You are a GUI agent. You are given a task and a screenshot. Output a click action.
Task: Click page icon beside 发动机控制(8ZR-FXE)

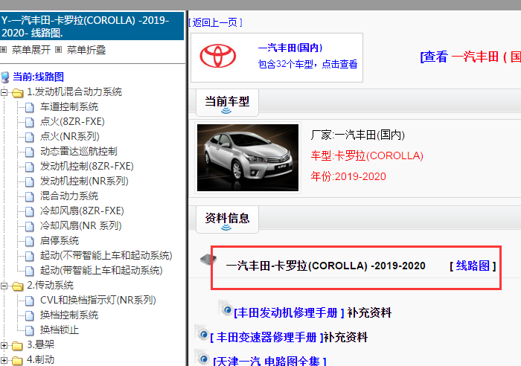click(x=30, y=167)
